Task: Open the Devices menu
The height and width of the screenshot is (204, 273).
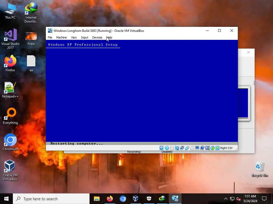Action: click(x=97, y=37)
